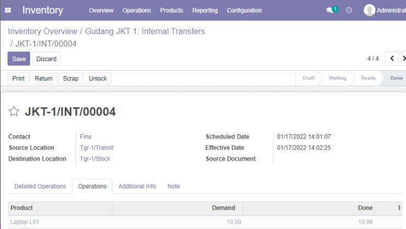Select the Operations tab below locations

click(x=92, y=186)
